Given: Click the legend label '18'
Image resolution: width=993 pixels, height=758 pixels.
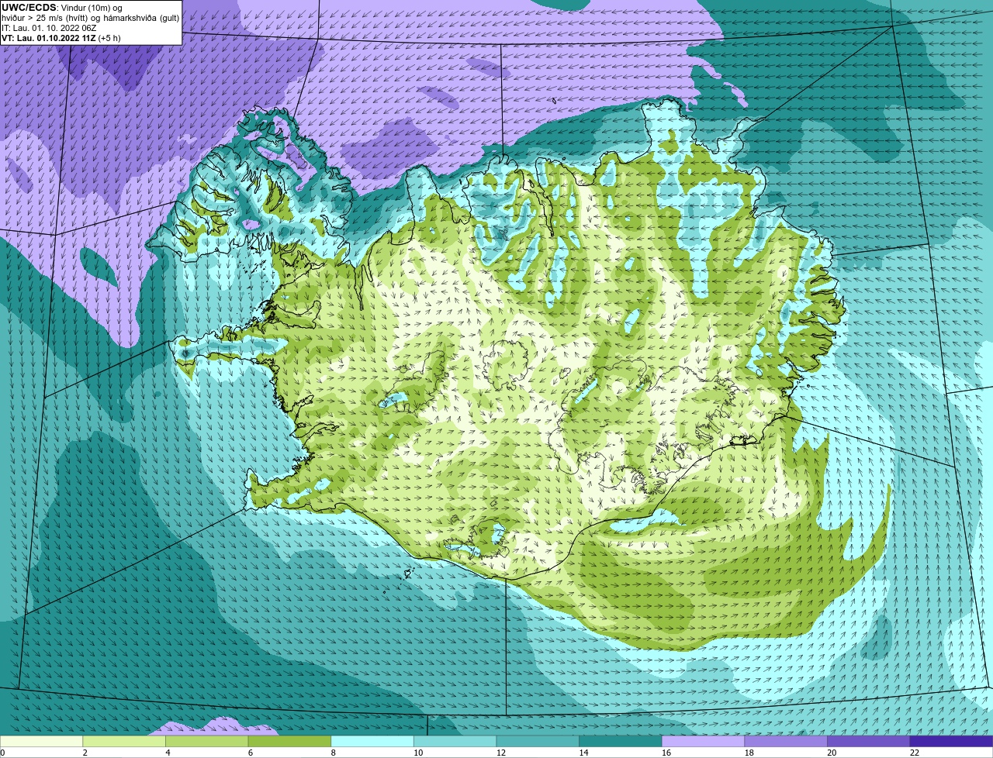Looking at the screenshot, I should click(749, 753).
